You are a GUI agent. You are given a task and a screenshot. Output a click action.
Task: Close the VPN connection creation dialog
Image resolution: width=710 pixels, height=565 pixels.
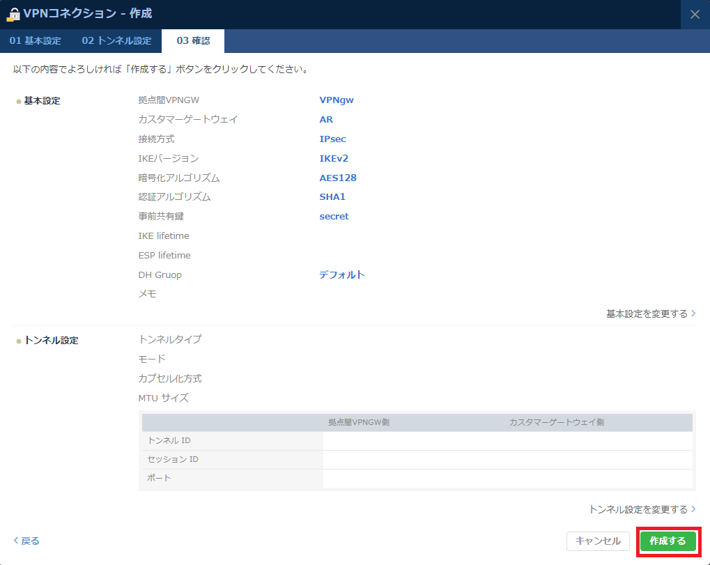tap(695, 15)
